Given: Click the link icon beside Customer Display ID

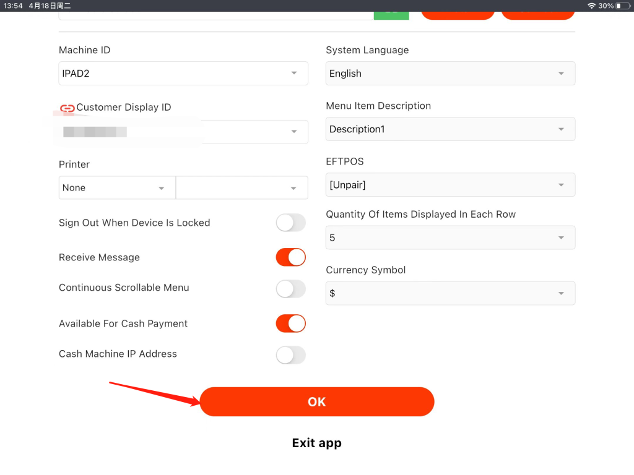Looking at the screenshot, I should tap(67, 108).
